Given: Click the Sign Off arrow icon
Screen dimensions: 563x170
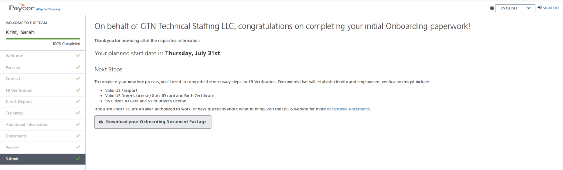Looking at the screenshot, I should point(540,8).
